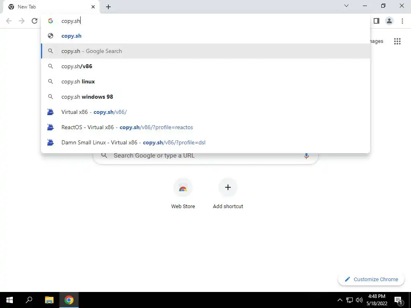
Task: Reload the current page
Action: click(x=35, y=21)
